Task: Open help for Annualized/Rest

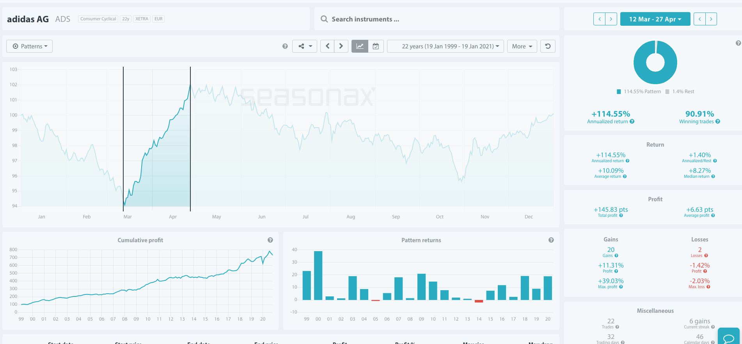Action: (x=715, y=161)
